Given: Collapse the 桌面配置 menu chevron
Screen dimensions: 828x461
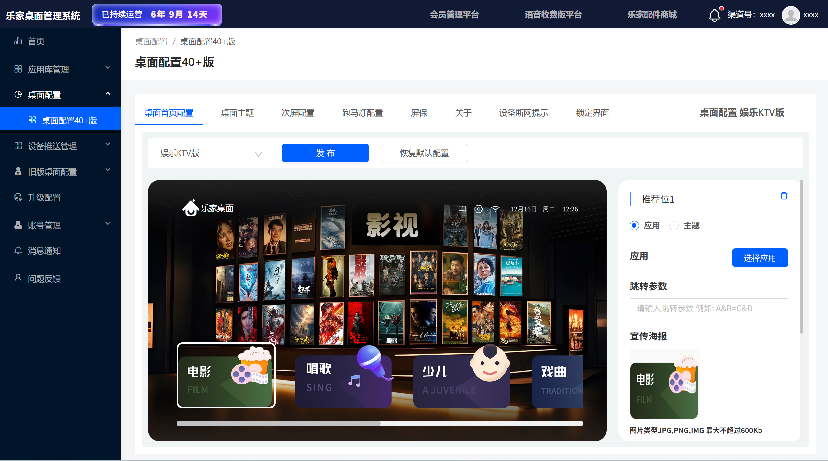Looking at the screenshot, I should (x=108, y=93).
